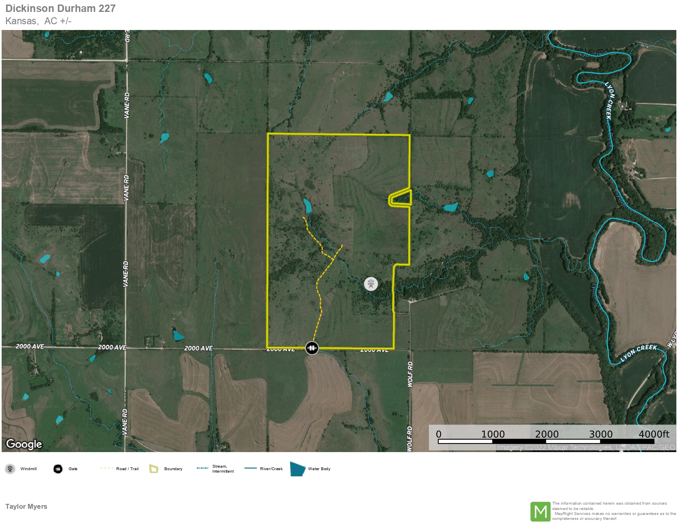The image size is (678, 524).
Task: Click the green MapRight M logo
Action: coord(540,512)
